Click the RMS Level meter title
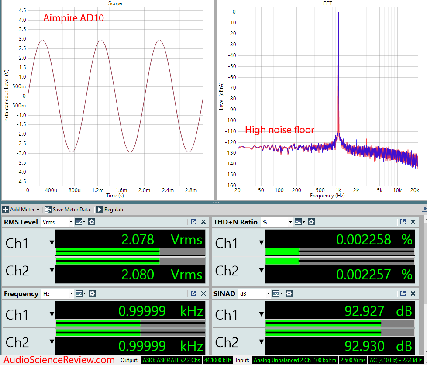This screenshot has width=427, height=365. click(x=21, y=222)
